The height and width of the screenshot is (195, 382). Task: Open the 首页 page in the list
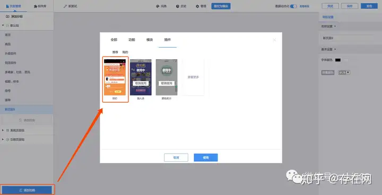[27, 35]
